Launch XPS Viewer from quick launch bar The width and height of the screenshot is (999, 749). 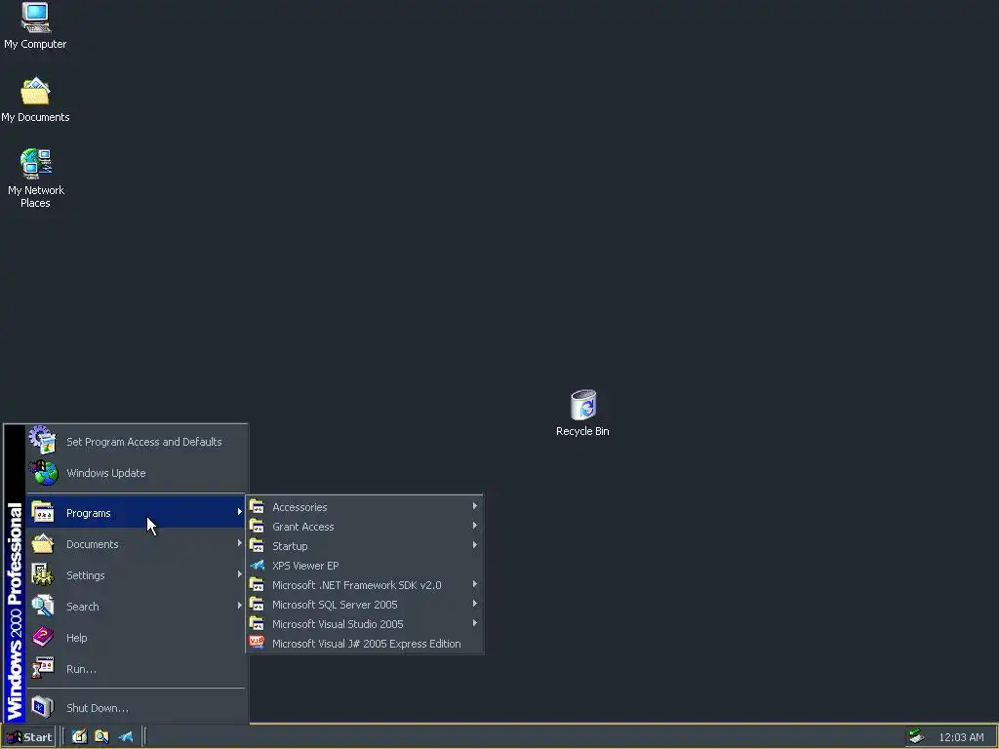(x=126, y=736)
